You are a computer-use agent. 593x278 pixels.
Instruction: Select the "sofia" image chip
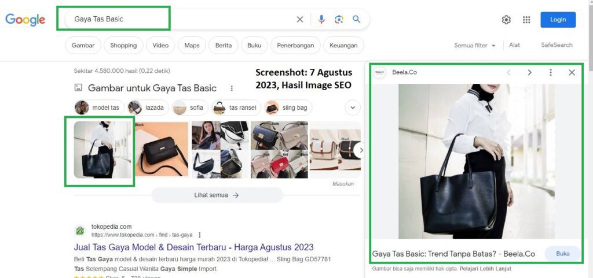click(x=190, y=108)
